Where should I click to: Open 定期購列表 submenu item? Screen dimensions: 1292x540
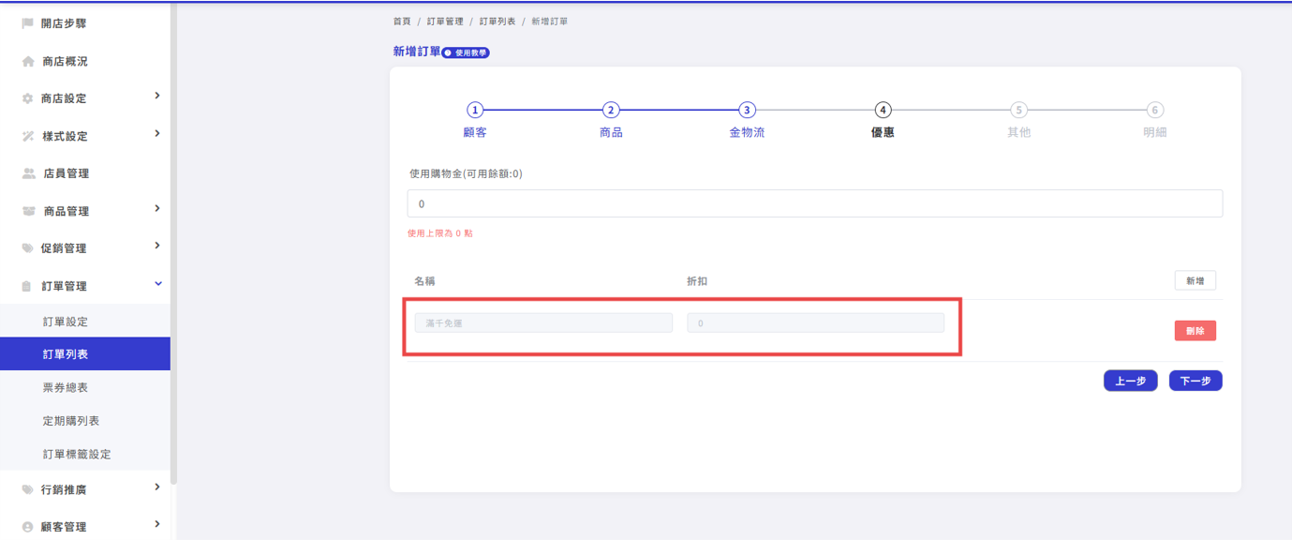71,421
